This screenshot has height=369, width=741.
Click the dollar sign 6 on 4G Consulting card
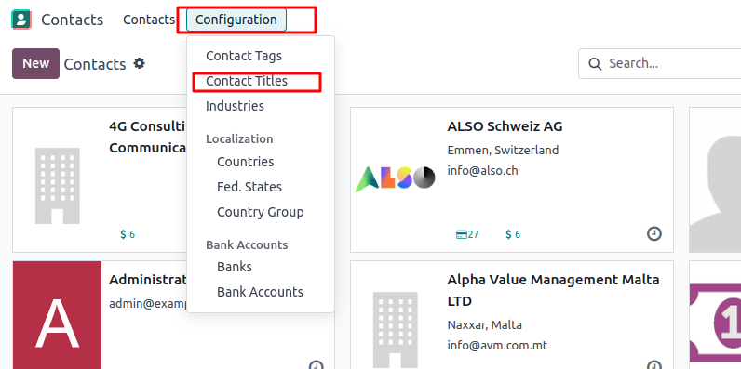pos(128,234)
